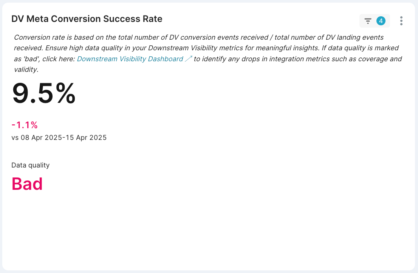
Task: Open the three-dot card options menu
Action: coord(401,21)
